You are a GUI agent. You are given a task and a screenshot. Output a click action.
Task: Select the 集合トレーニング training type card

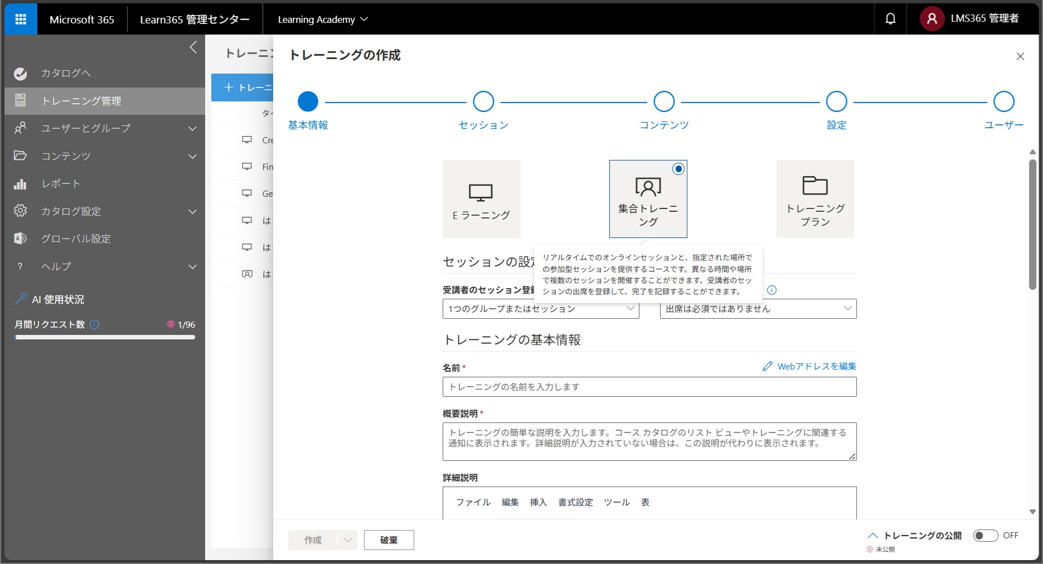tap(648, 199)
